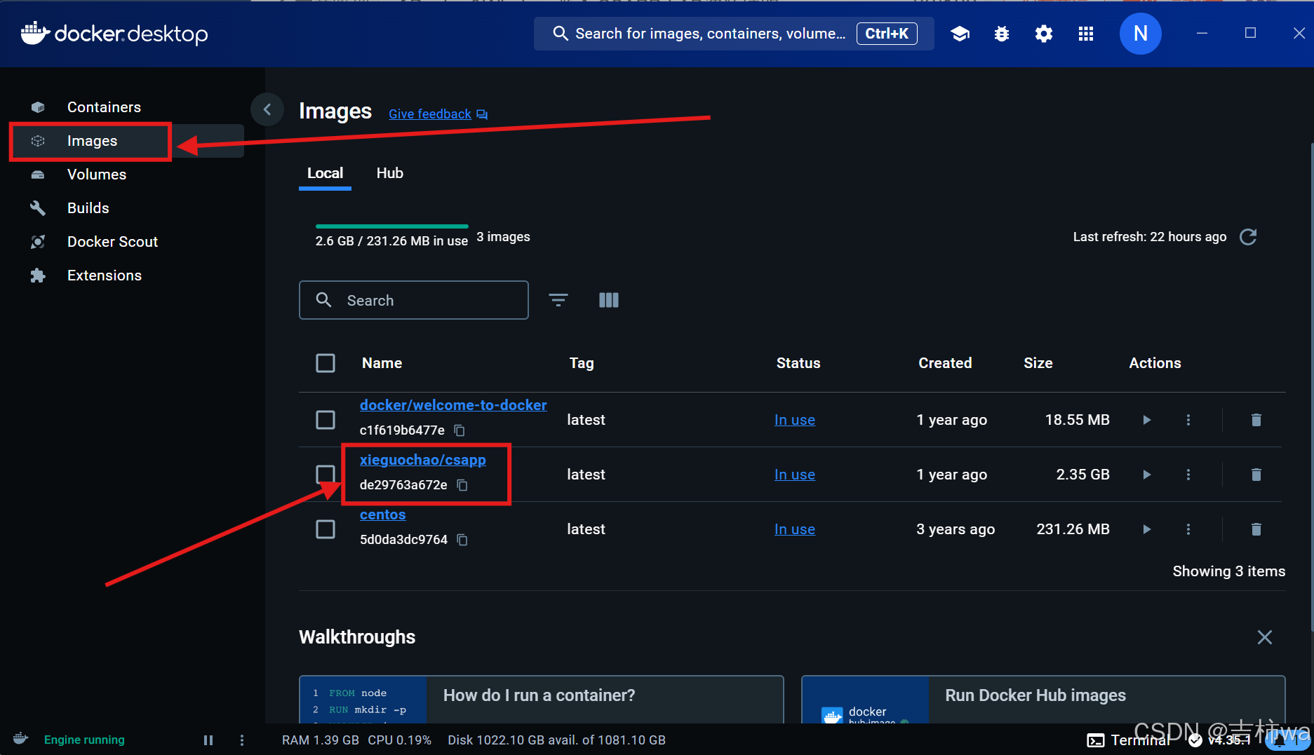Delete the docker/welcome-to-docker image
The height and width of the screenshot is (755, 1314).
pyautogui.click(x=1256, y=419)
